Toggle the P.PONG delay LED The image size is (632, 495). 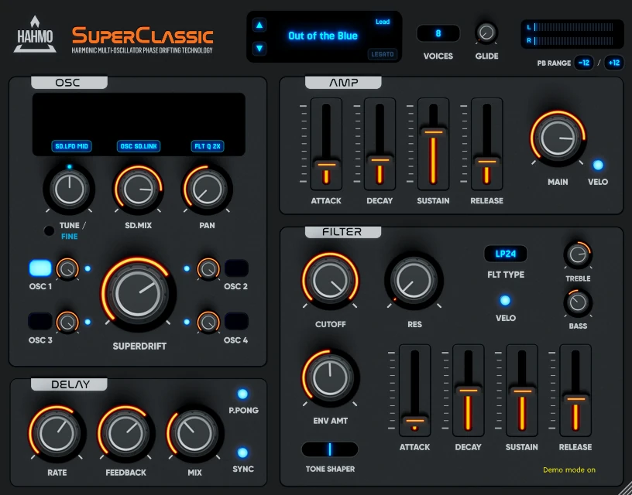pyautogui.click(x=242, y=394)
